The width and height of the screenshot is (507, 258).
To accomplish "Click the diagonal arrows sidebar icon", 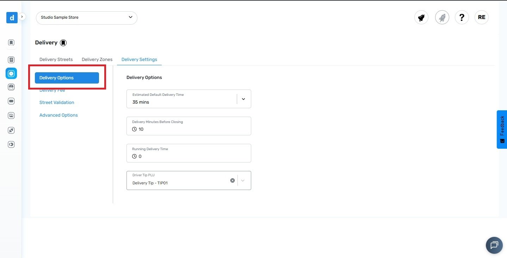I will pos(11,130).
